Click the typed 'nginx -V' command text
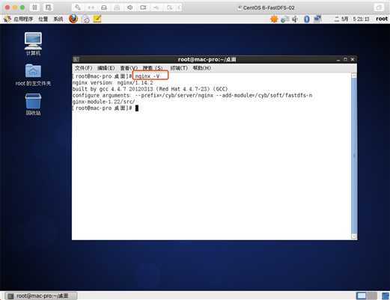The height and width of the screenshot is (300, 390). 147,76
